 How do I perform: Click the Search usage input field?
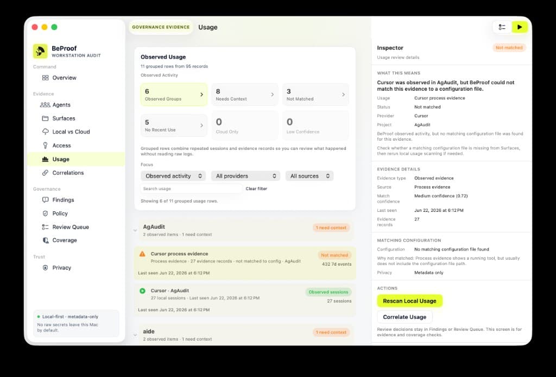[x=191, y=188]
